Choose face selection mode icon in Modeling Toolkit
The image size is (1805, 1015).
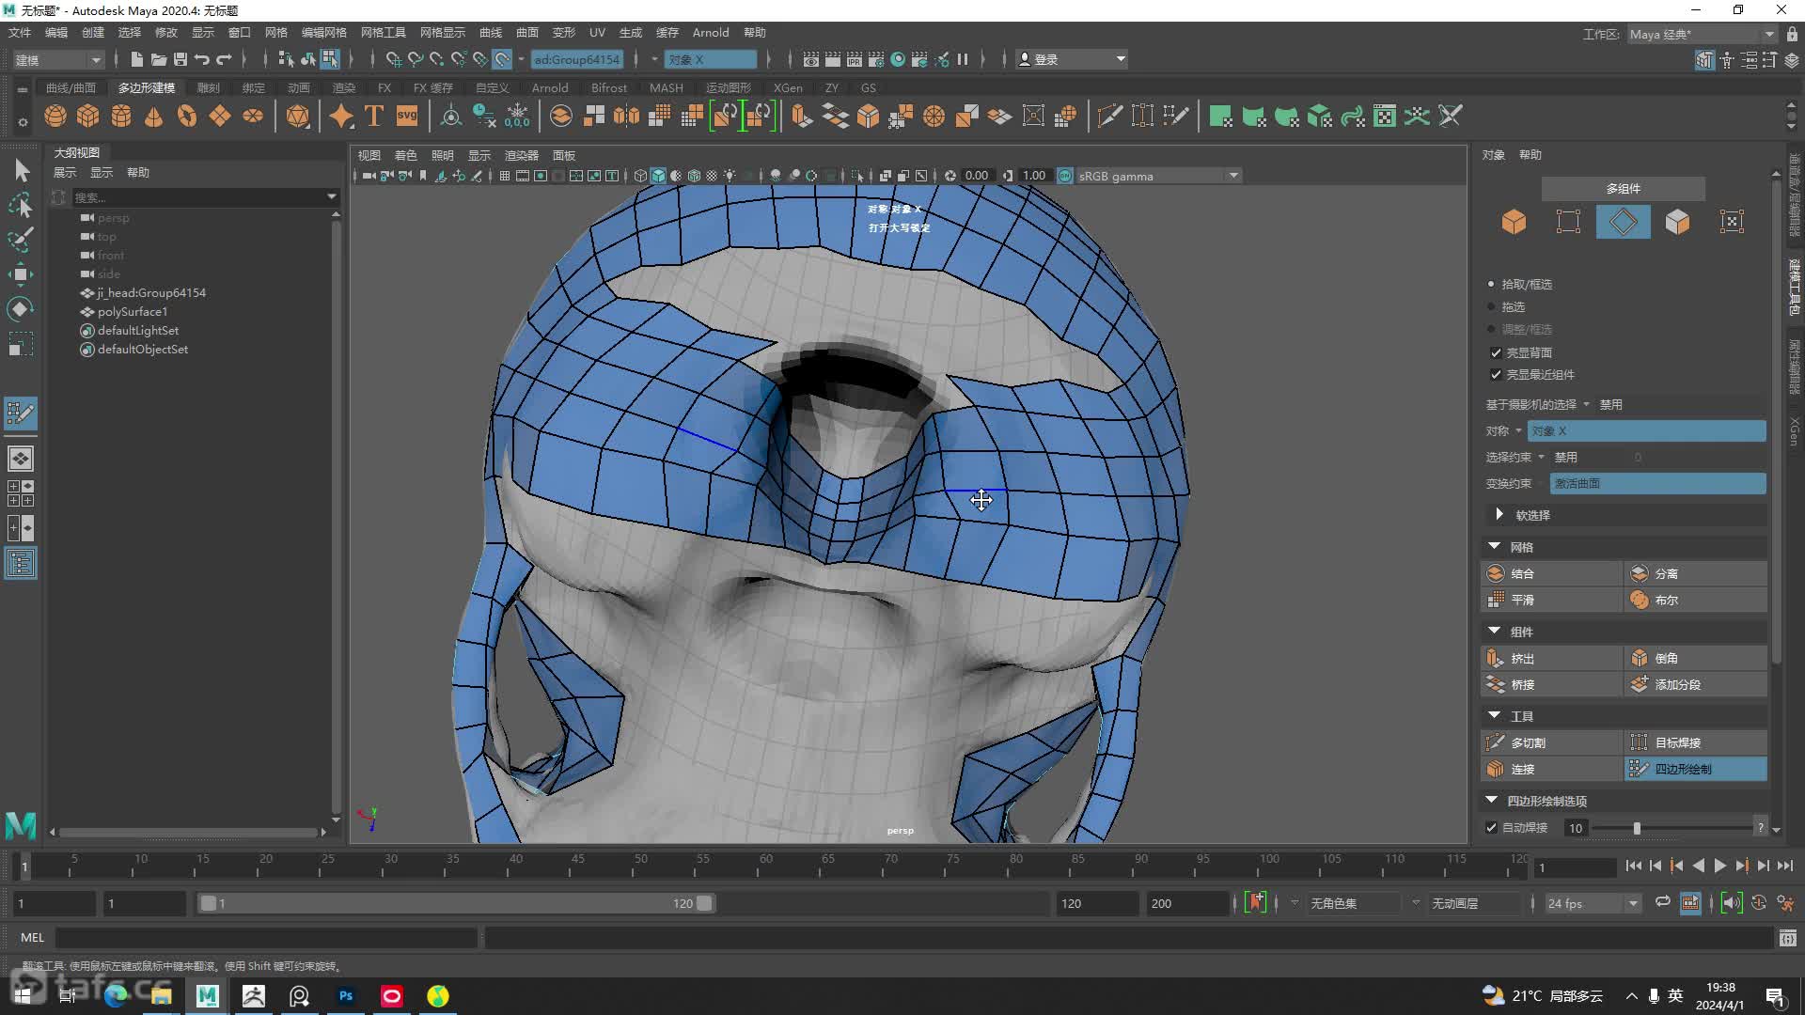(1677, 222)
